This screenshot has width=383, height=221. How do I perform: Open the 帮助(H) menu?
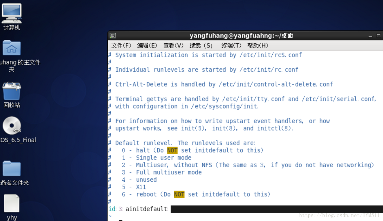(258, 45)
